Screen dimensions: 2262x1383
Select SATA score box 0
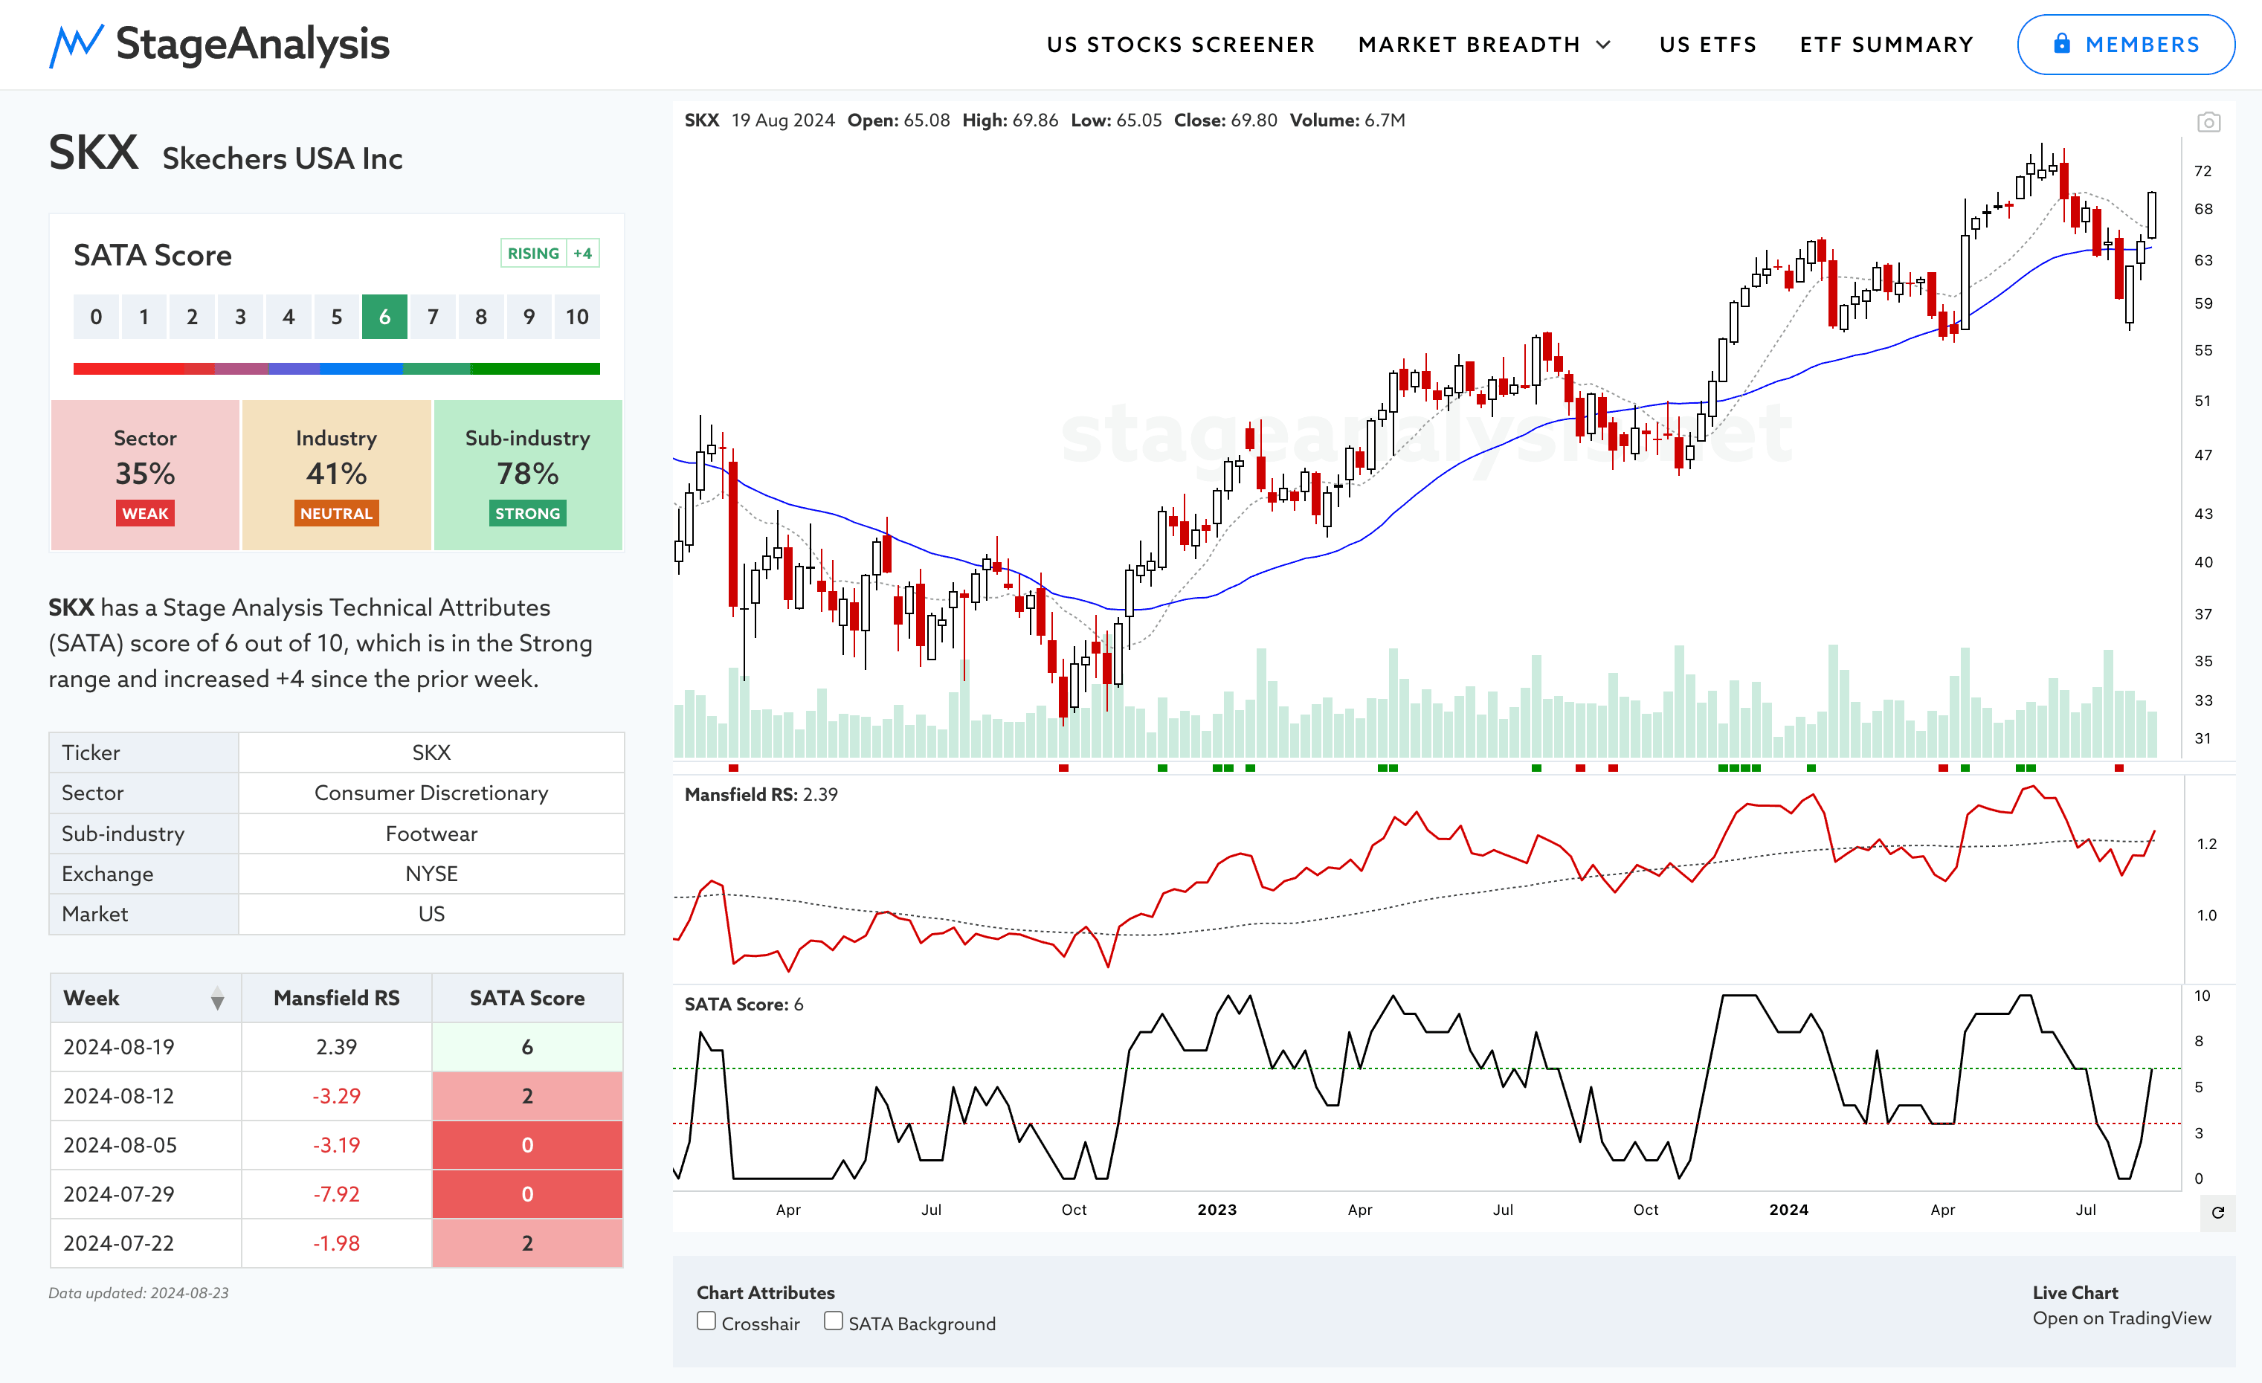tap(97, 317)
